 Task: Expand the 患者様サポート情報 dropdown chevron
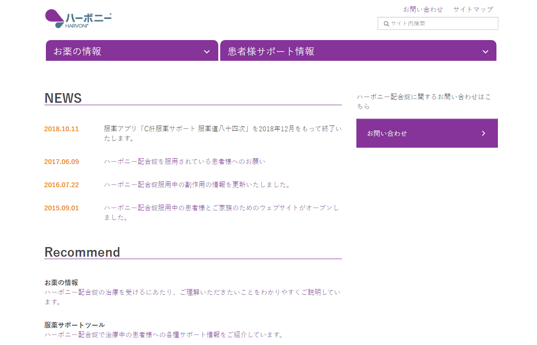coord(485,52)
